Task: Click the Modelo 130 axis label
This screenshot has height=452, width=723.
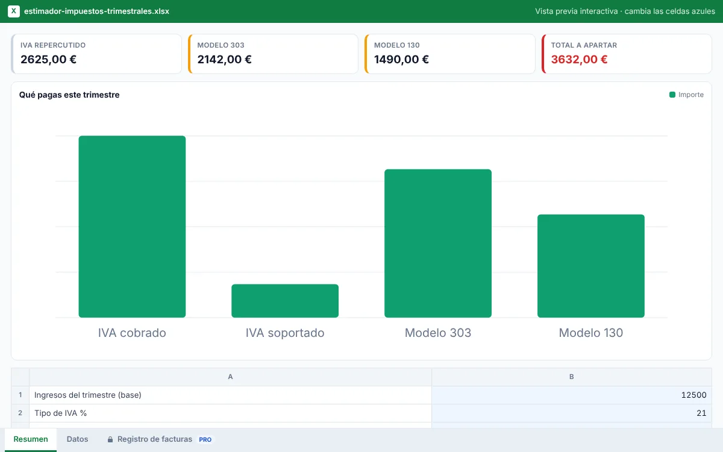Action: coord(591,333)
